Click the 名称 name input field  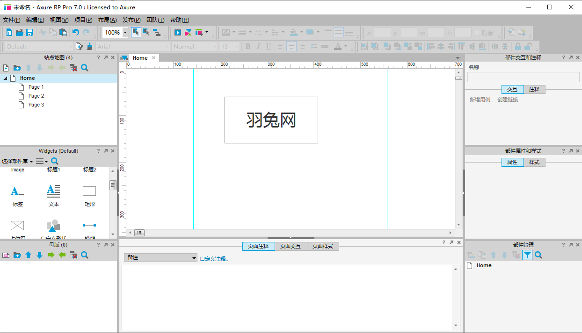pyautogui.click(x=523, y=77)
